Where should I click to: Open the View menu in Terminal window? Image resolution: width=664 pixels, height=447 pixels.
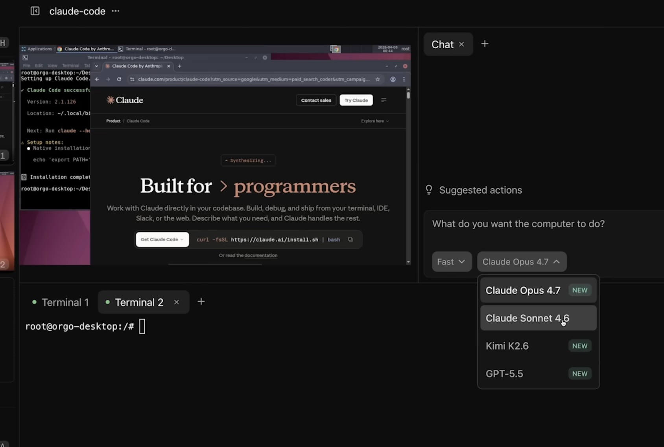(52, 66)
